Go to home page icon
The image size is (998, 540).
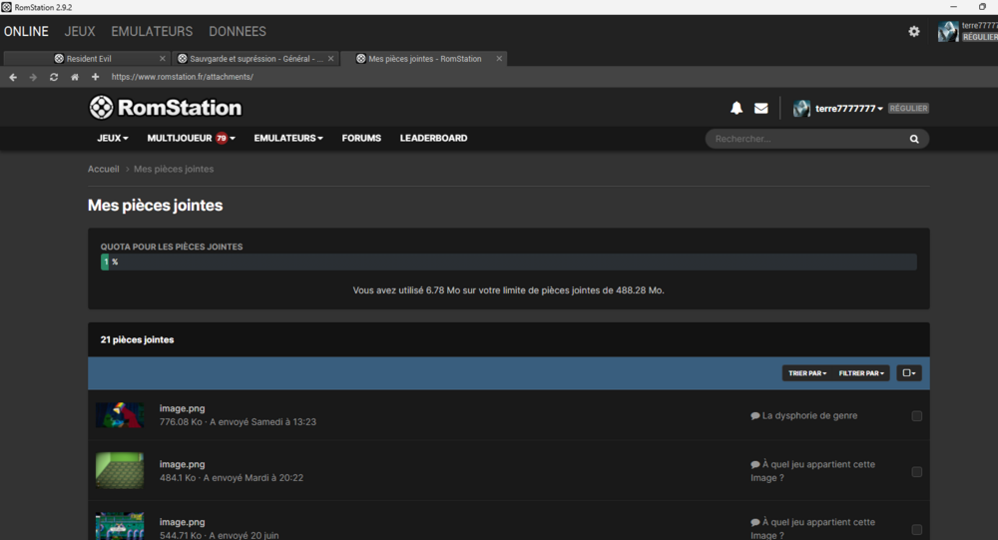74,77
